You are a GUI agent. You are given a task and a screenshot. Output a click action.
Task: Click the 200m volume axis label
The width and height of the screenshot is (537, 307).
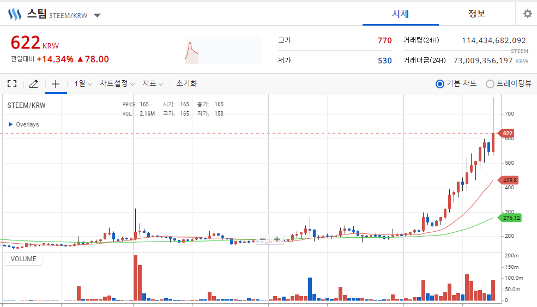[512, 256]
